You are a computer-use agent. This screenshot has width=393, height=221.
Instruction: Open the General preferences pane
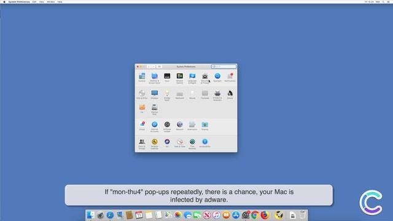142,77
